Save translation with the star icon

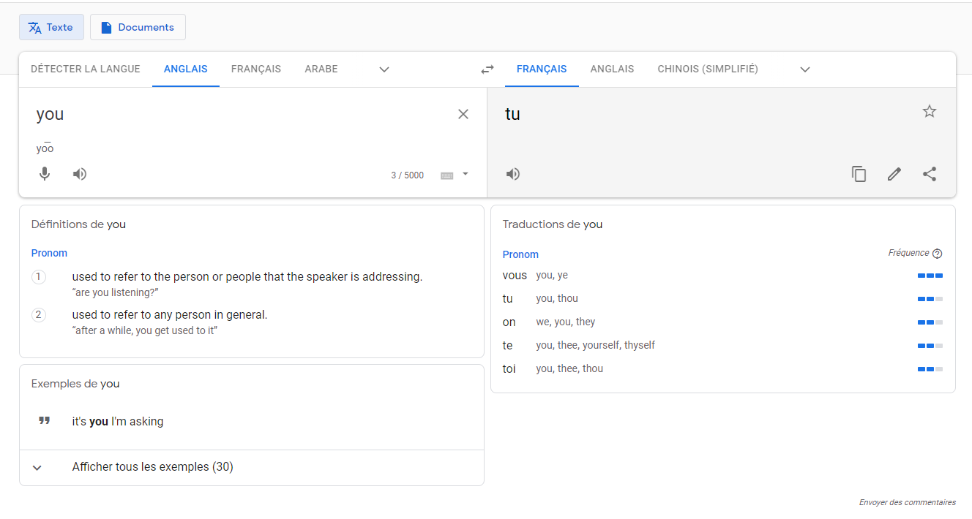tap(930, 111)
